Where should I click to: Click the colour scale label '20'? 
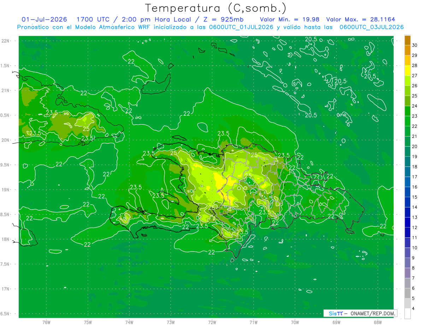click(x=415, y=146)
